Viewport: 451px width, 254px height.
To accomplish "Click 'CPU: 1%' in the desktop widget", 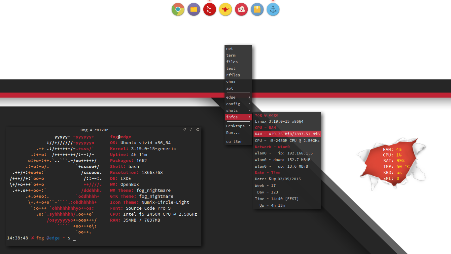I will (392, 155).
